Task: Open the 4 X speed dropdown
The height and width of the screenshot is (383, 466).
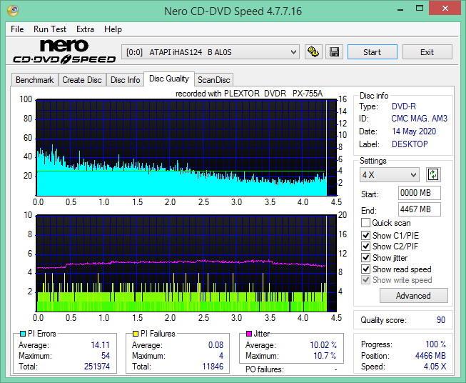Action: coord(390,174)
